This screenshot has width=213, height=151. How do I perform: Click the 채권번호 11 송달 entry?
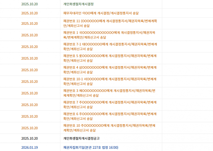(110, 23)
